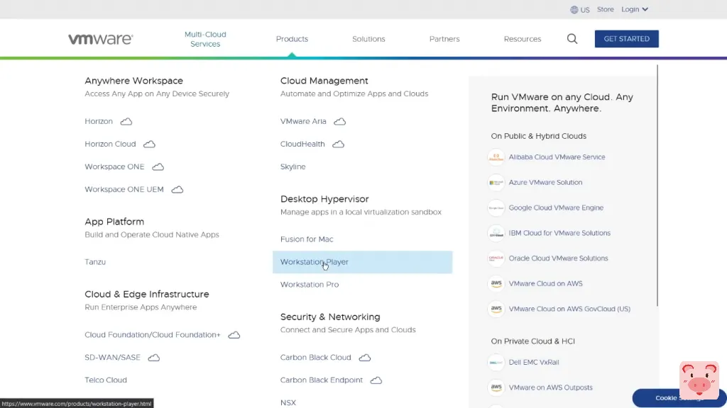
Task: Open the Workstation Player link
Action: 315,262
